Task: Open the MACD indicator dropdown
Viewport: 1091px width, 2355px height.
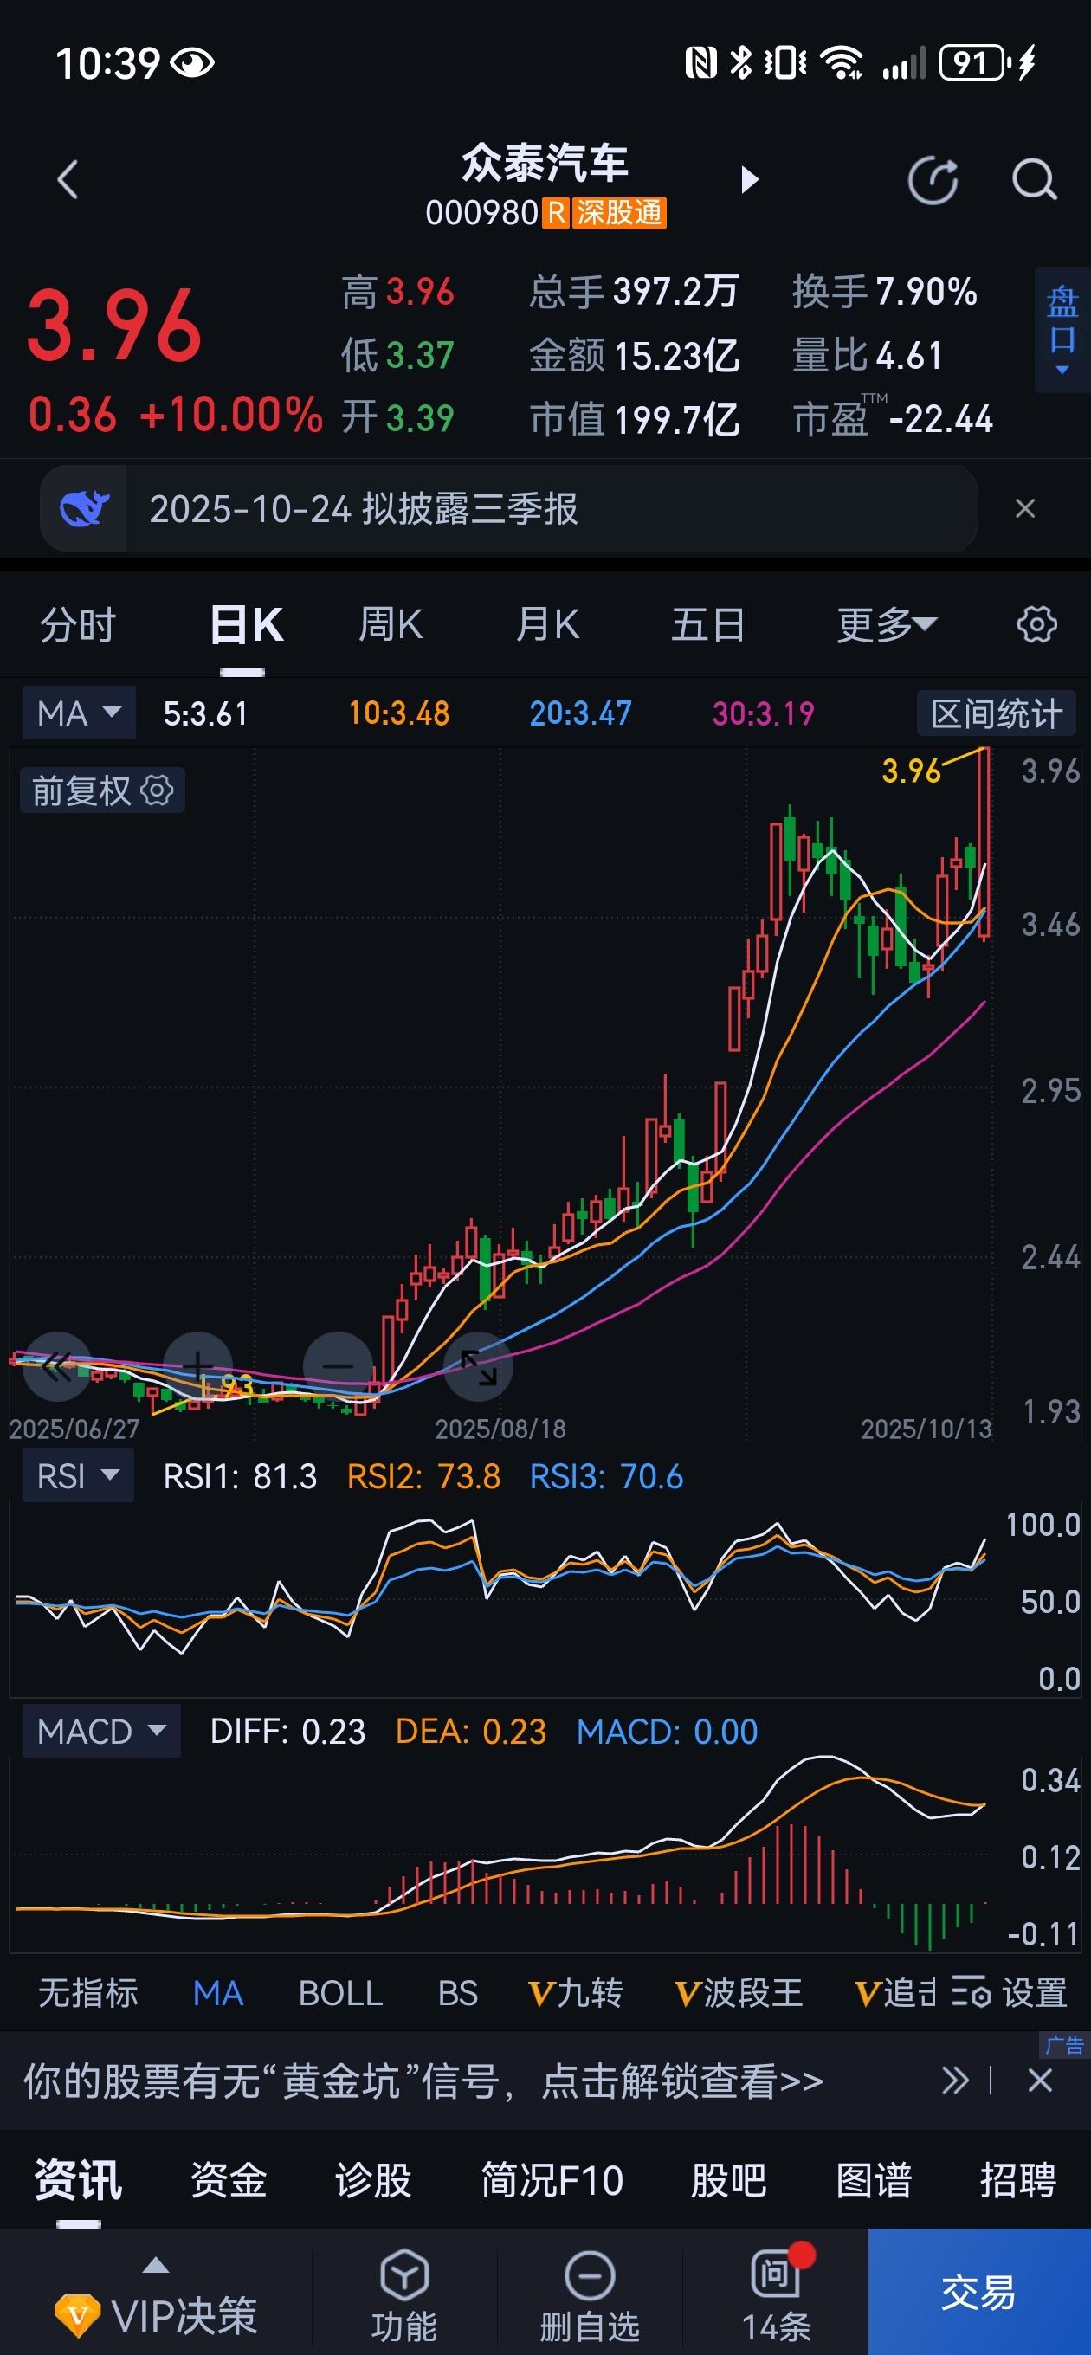Action: tap(100, 1732)
